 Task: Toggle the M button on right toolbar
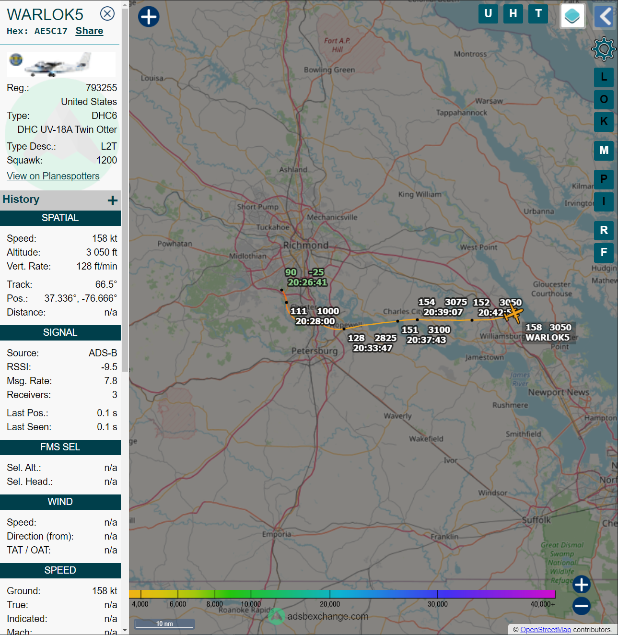(x=604, y=151)
